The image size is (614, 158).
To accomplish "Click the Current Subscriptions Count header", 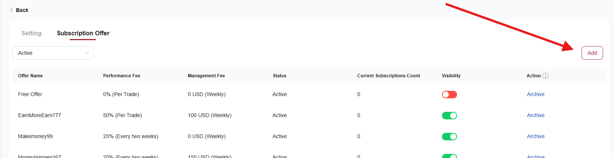I will 389,76.
